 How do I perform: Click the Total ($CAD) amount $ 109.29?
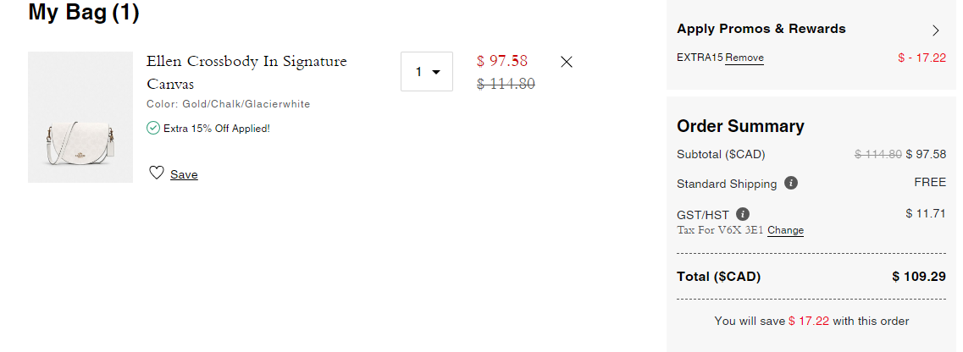click(918, 277)
